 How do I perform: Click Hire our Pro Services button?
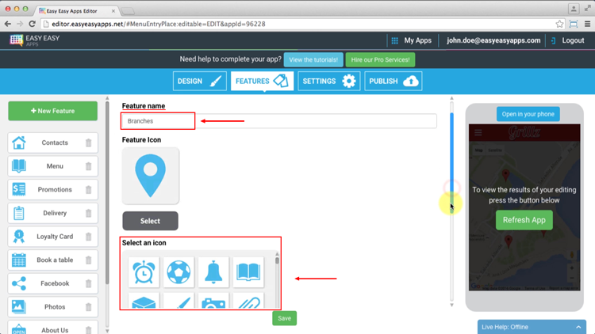coord(380,60)
